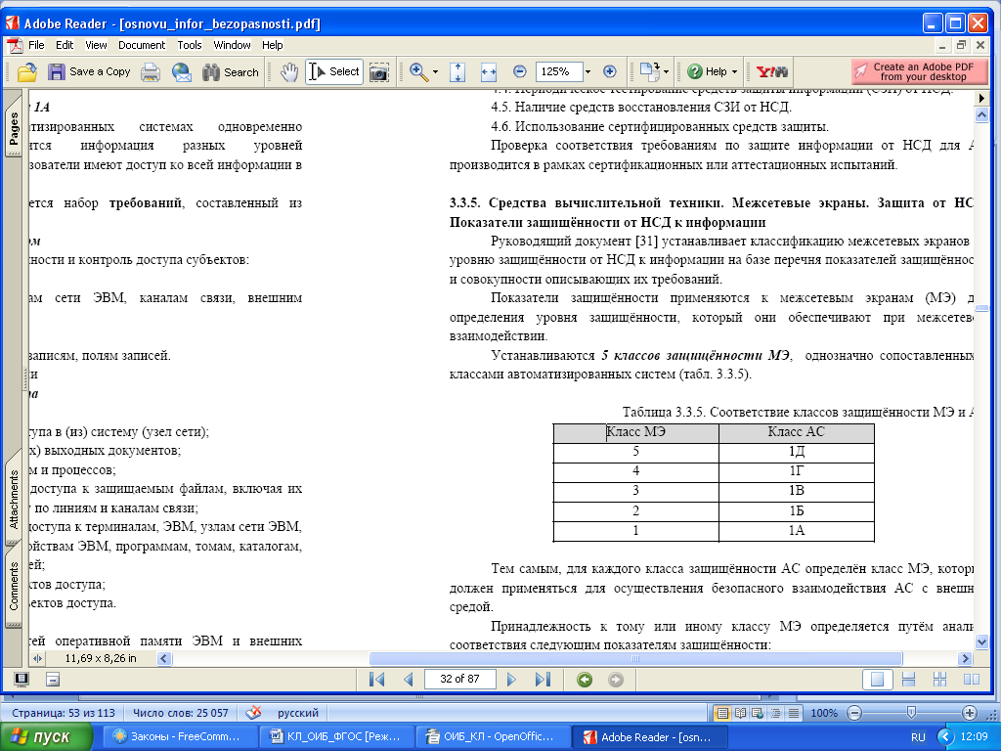Screen dimensions: 1001x751
Task: Click Word zoom in plus button
Action: coord(969,713)
